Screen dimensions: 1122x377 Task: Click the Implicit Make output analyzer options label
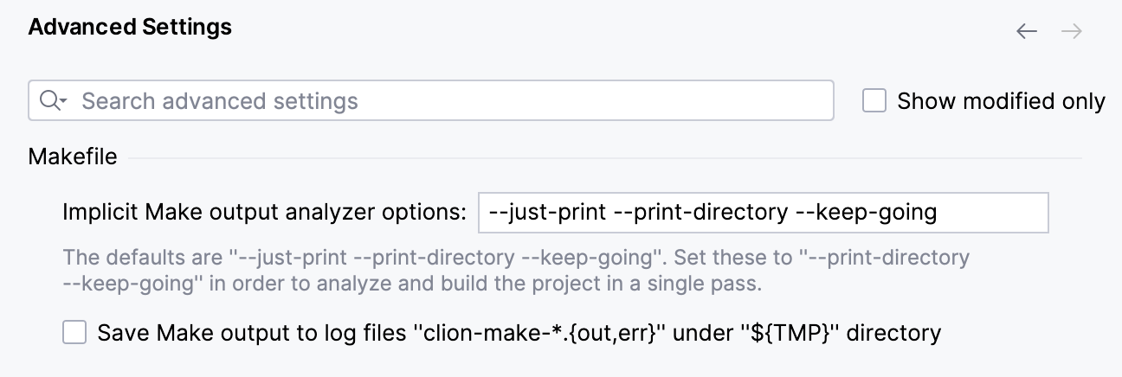(x=265, y=213)
